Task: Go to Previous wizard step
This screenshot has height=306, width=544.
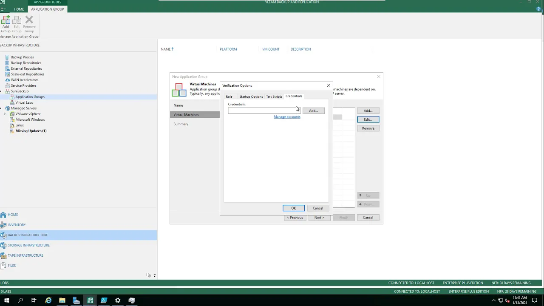Action: point(295,218)
